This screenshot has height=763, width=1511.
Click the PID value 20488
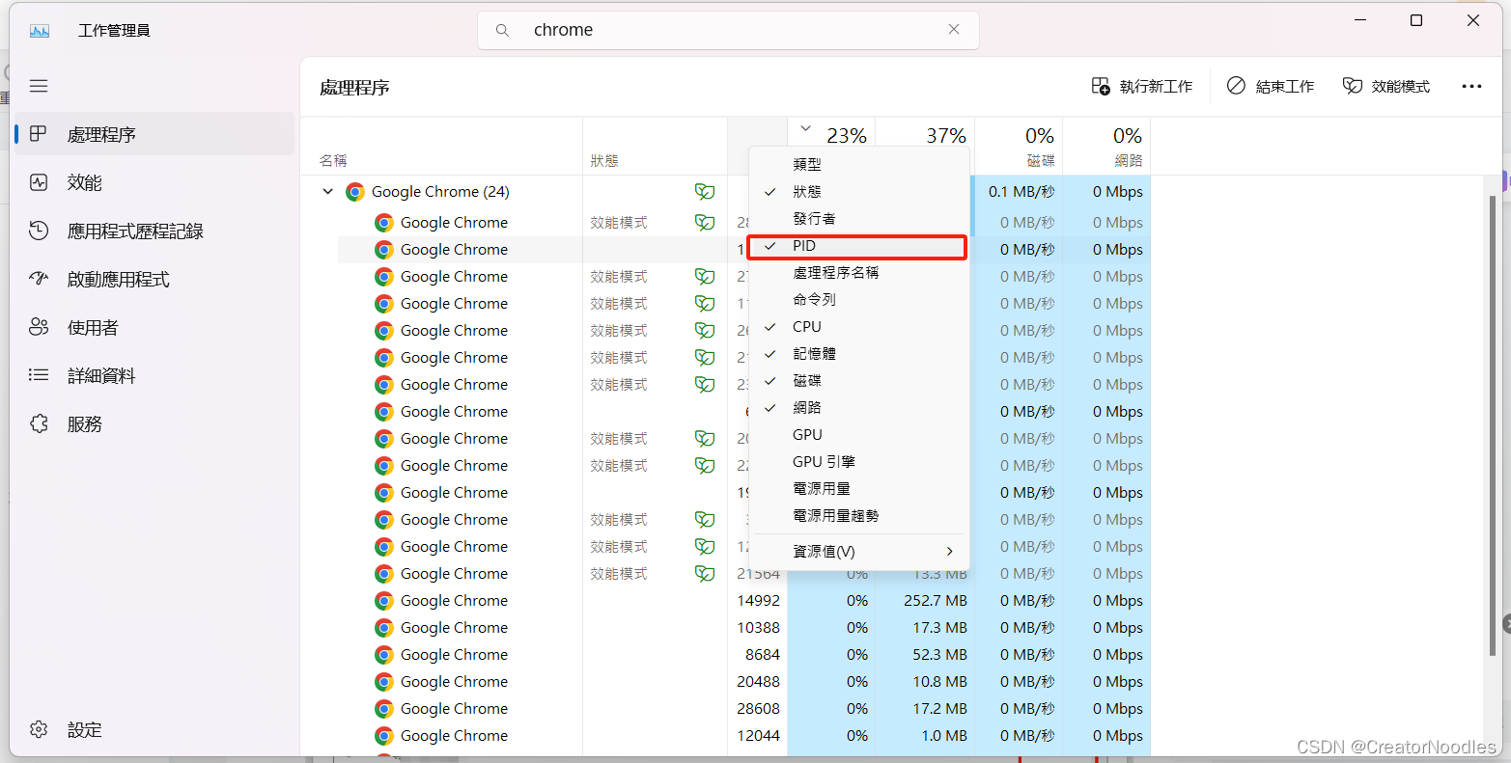(x=758, y=682)
